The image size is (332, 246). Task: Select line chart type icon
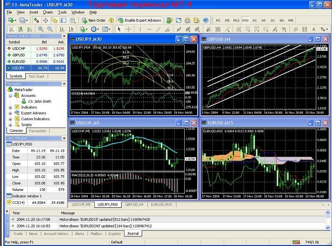[x=29, y=29]
